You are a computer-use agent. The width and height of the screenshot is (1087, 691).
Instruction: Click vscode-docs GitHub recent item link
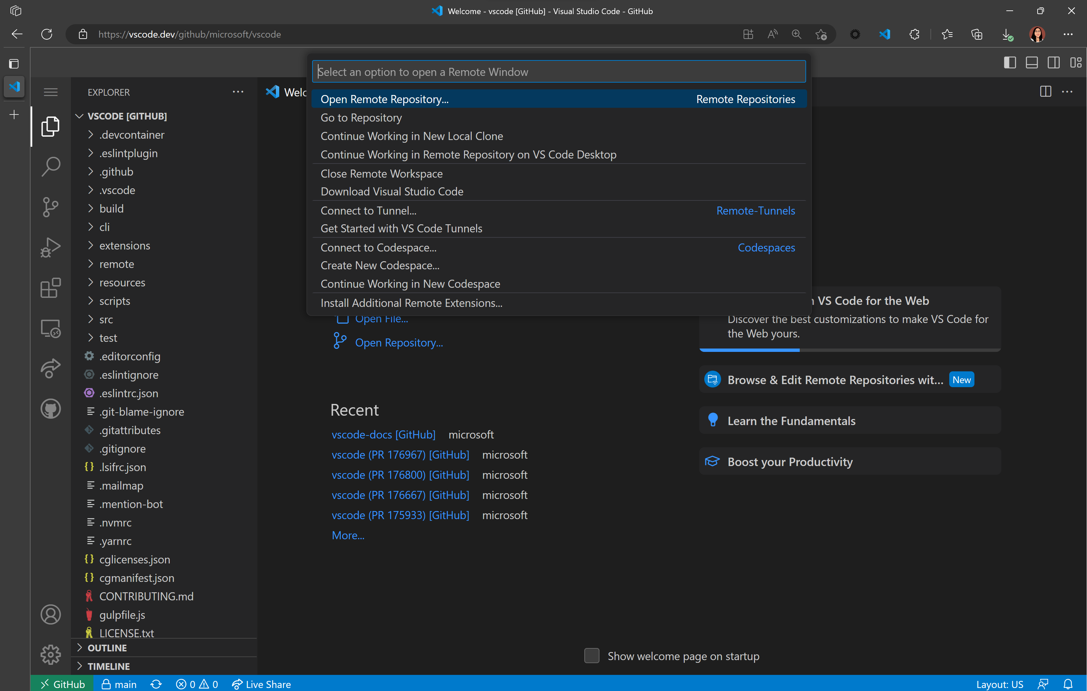coord(383,434)
